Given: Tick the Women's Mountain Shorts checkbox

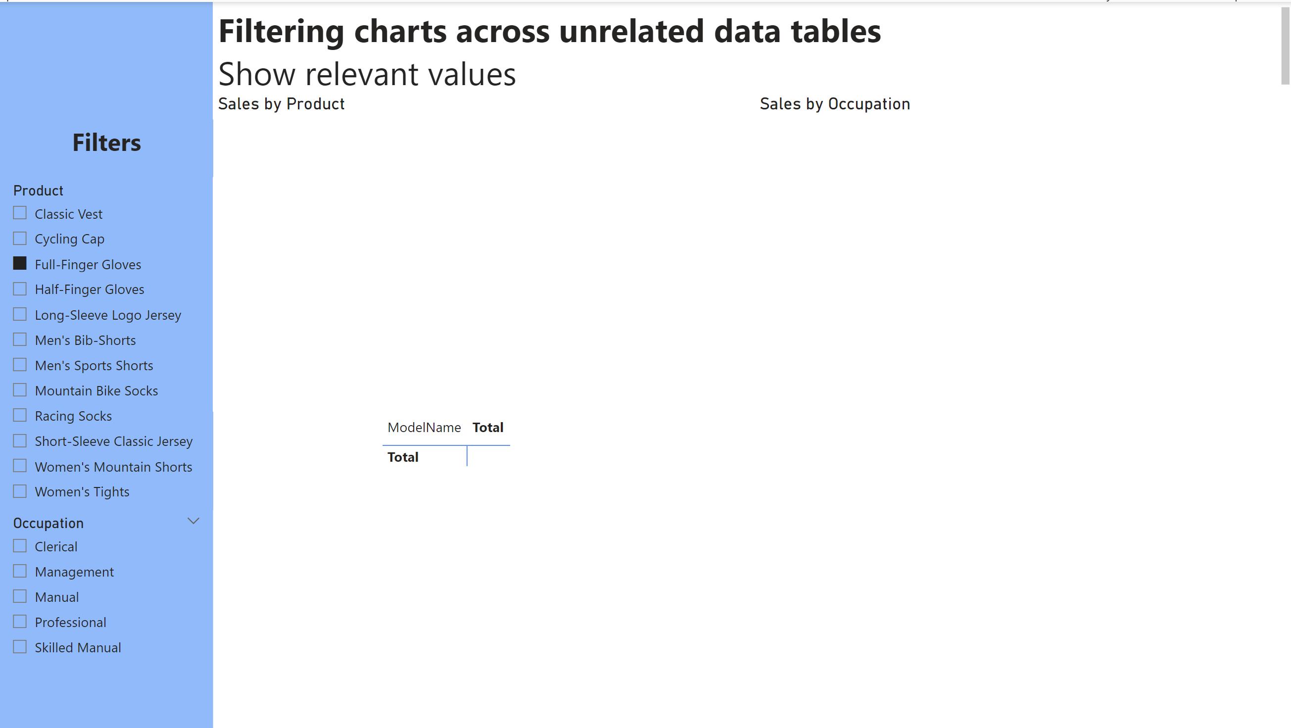Looking at the screenshot, I should click(x=19, y=466).
